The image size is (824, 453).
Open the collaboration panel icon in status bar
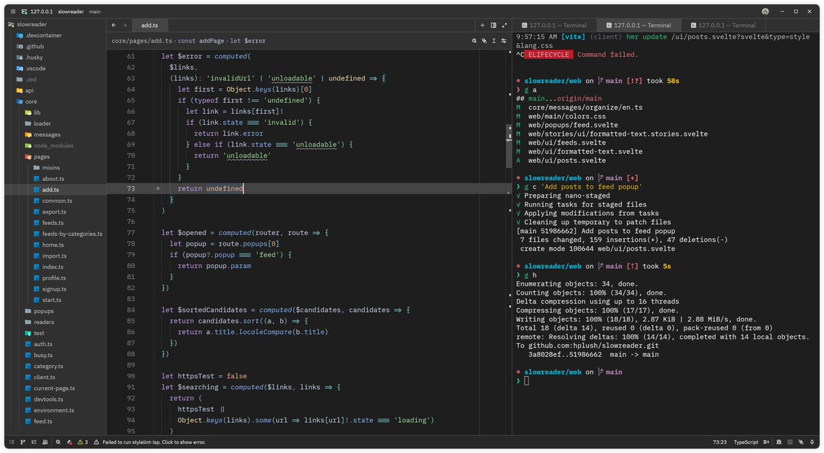pyautogui.click(x=44, y=442)
